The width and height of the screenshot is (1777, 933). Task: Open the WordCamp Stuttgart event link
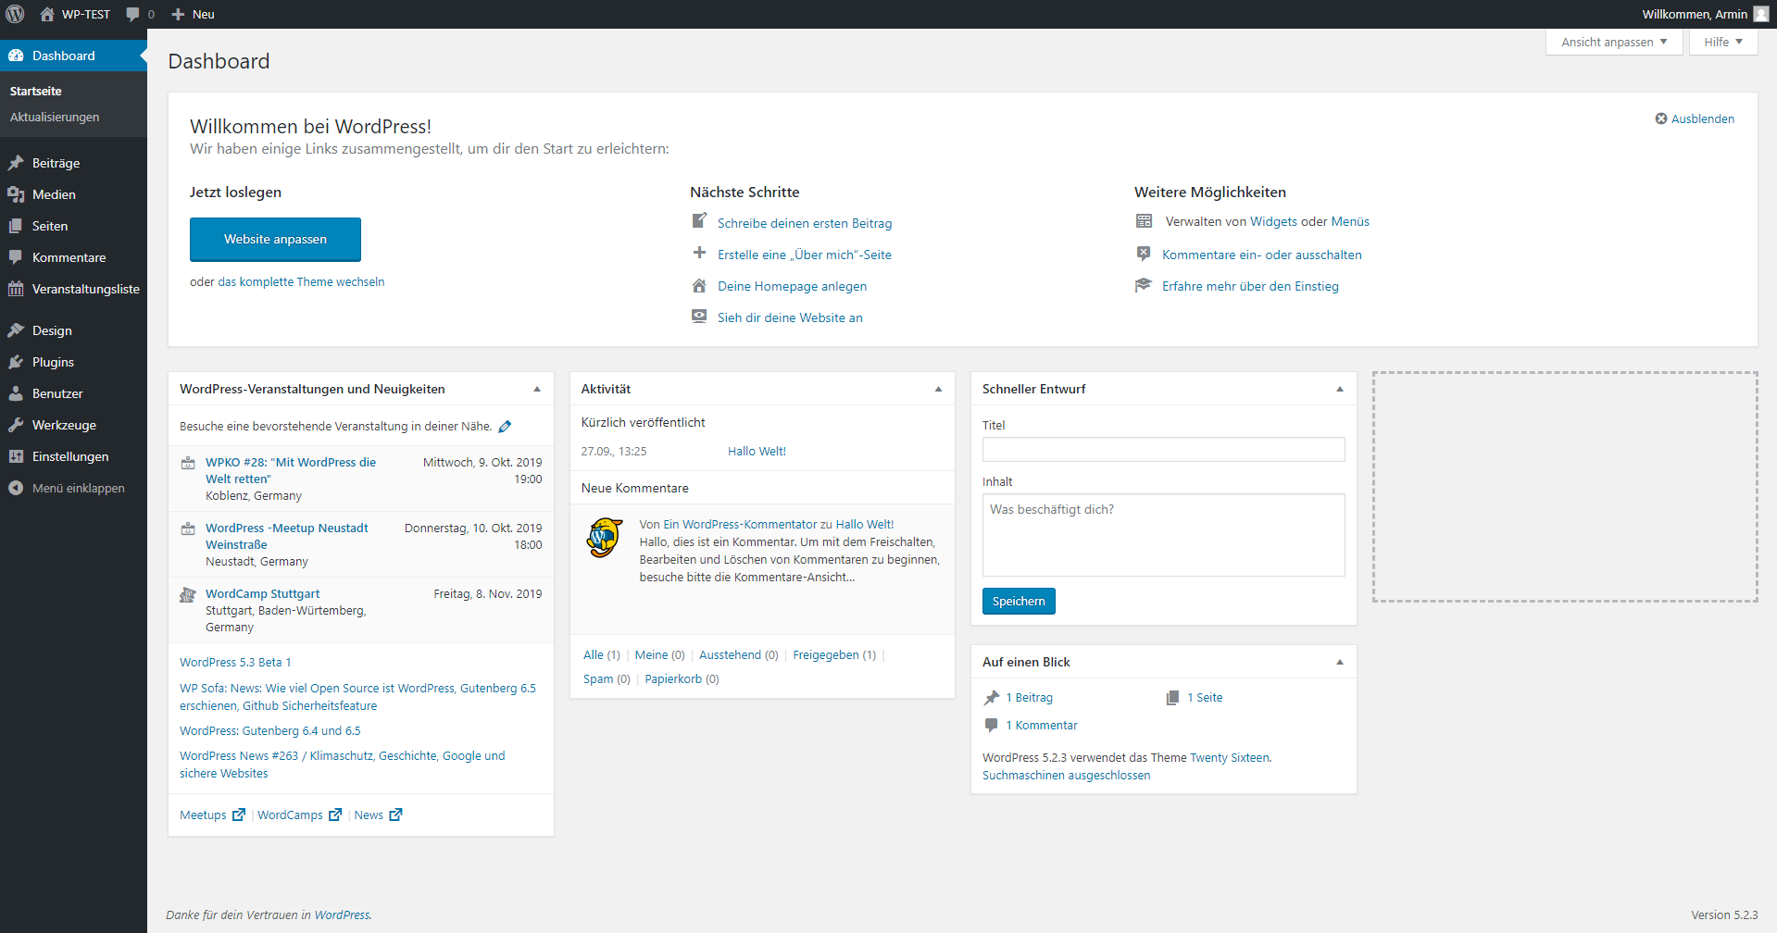[x=262, y=593]
